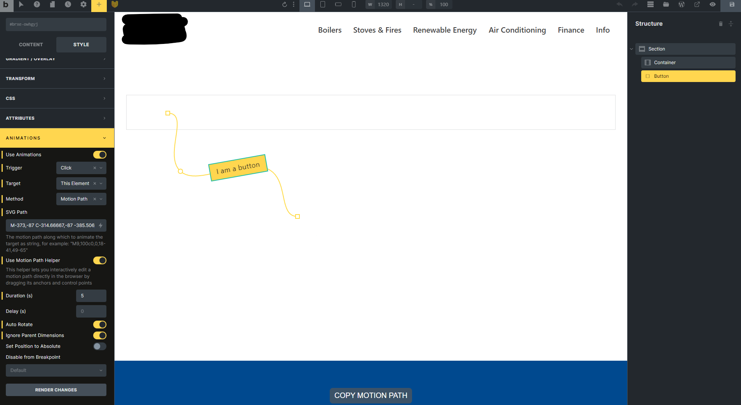Select the mobile landscape breakpoint icon
Viewport: 741px width, 405px height.
click(x=338, y=5)
